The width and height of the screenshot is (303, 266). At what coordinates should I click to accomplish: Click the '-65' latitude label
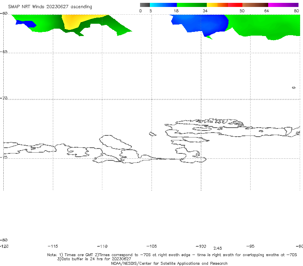(x=4, y=52)
